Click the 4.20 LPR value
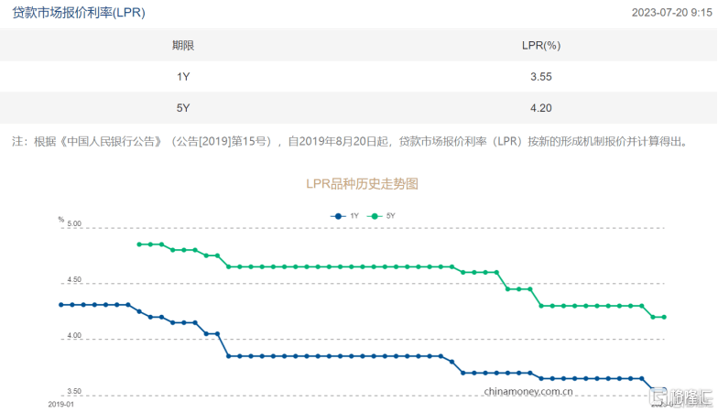The height and width of the screenshot is (412, 718). coord(541,108)
